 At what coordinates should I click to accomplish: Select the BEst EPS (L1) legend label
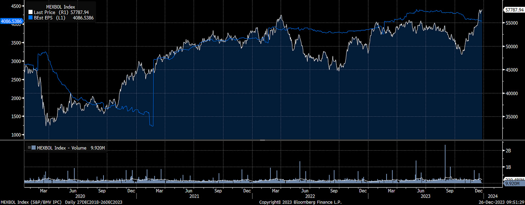click(x=50, y=18)
